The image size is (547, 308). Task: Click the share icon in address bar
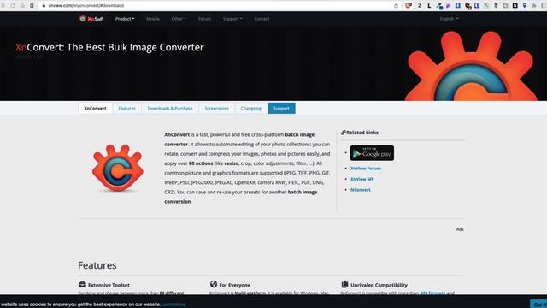(396, 6)
